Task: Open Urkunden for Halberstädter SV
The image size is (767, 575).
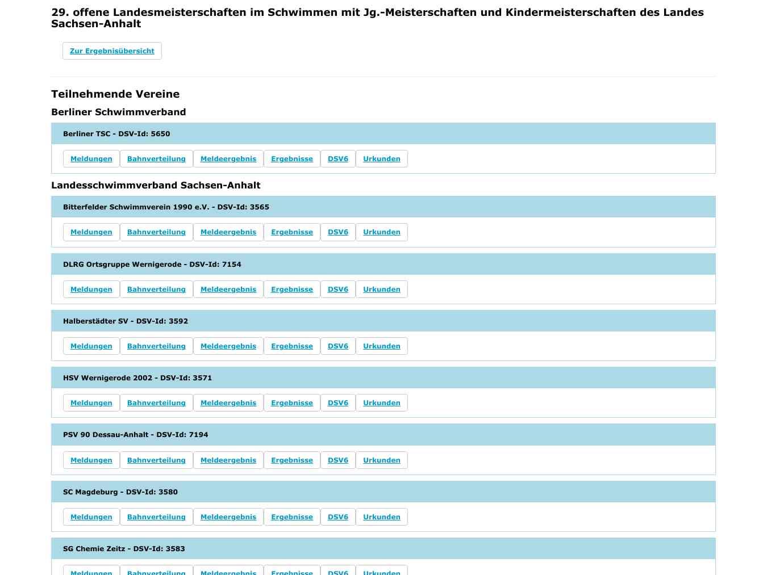Action: (381, 346)
